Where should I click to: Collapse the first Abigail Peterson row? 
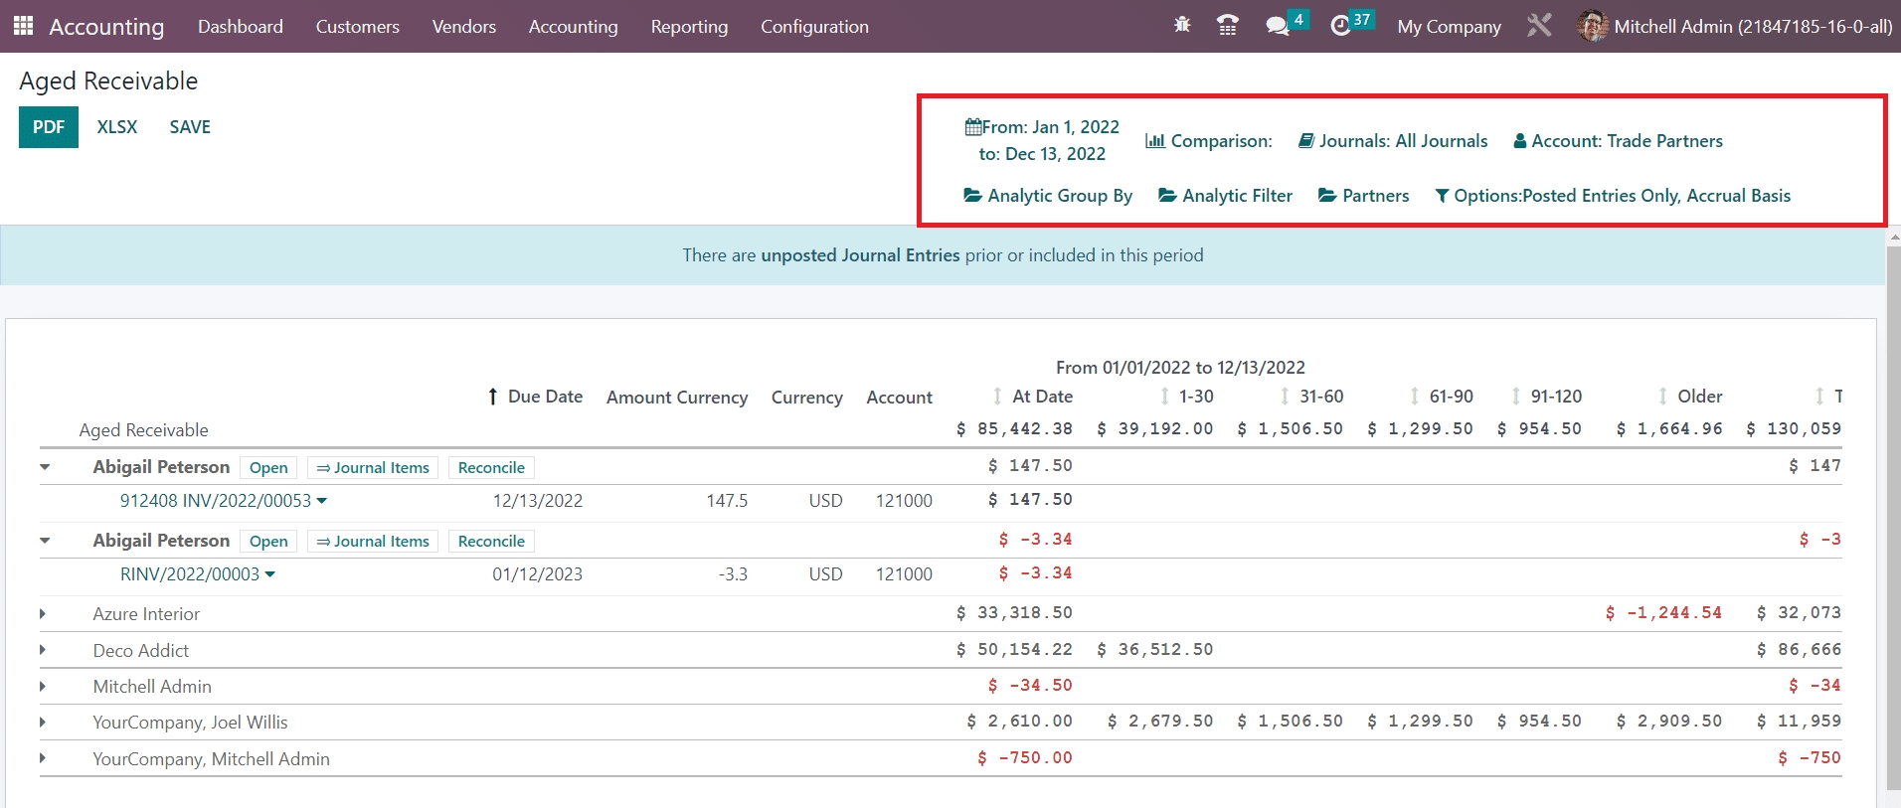(45, 467)
